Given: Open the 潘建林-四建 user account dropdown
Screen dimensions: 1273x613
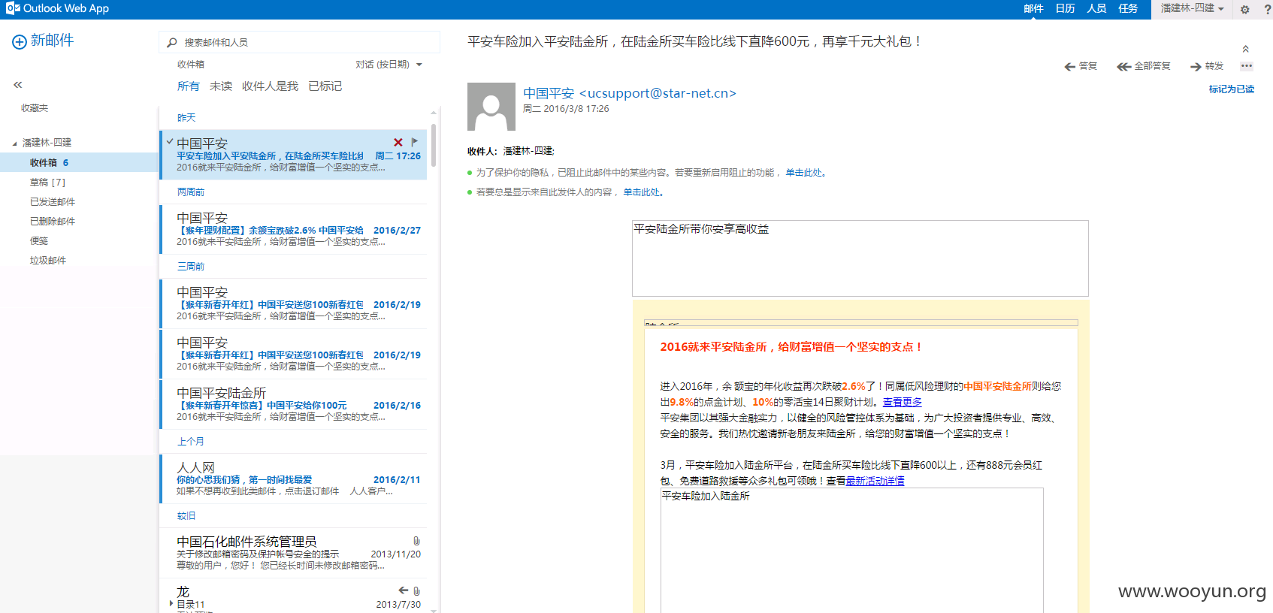Looking at the screenshot, I should click(1192, 8).
